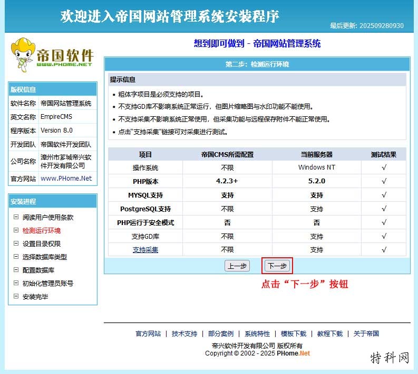Click the 支持GD库 item cell
Image resolution: width=418 pixels, height=374 pixels.
[x=145, y=237]
